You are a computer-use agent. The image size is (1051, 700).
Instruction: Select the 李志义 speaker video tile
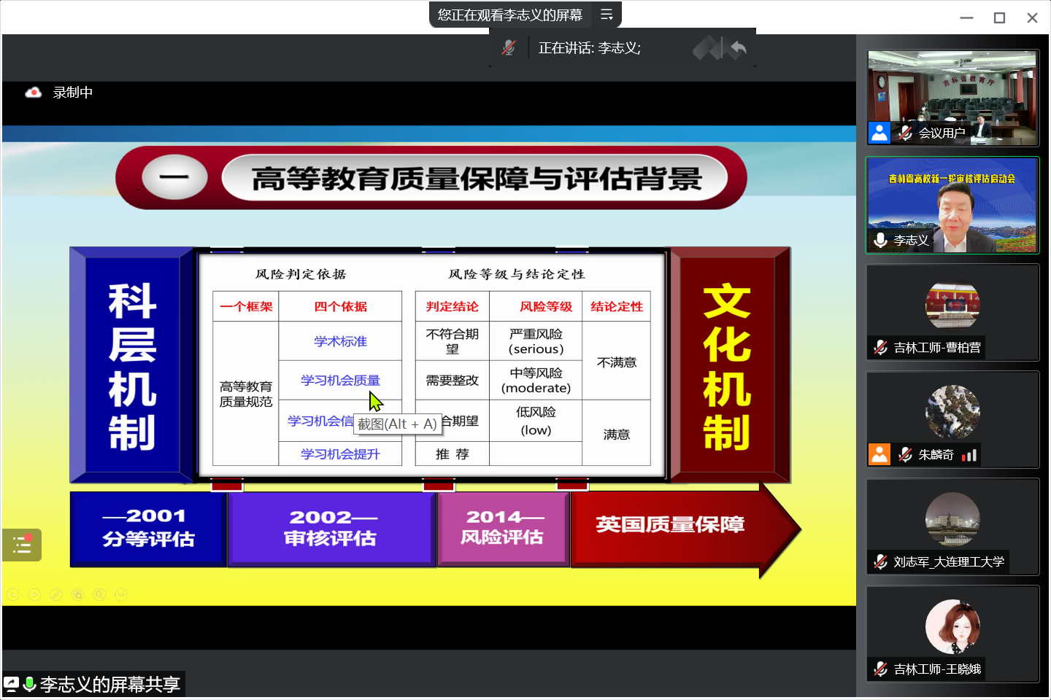click(952, 204)
